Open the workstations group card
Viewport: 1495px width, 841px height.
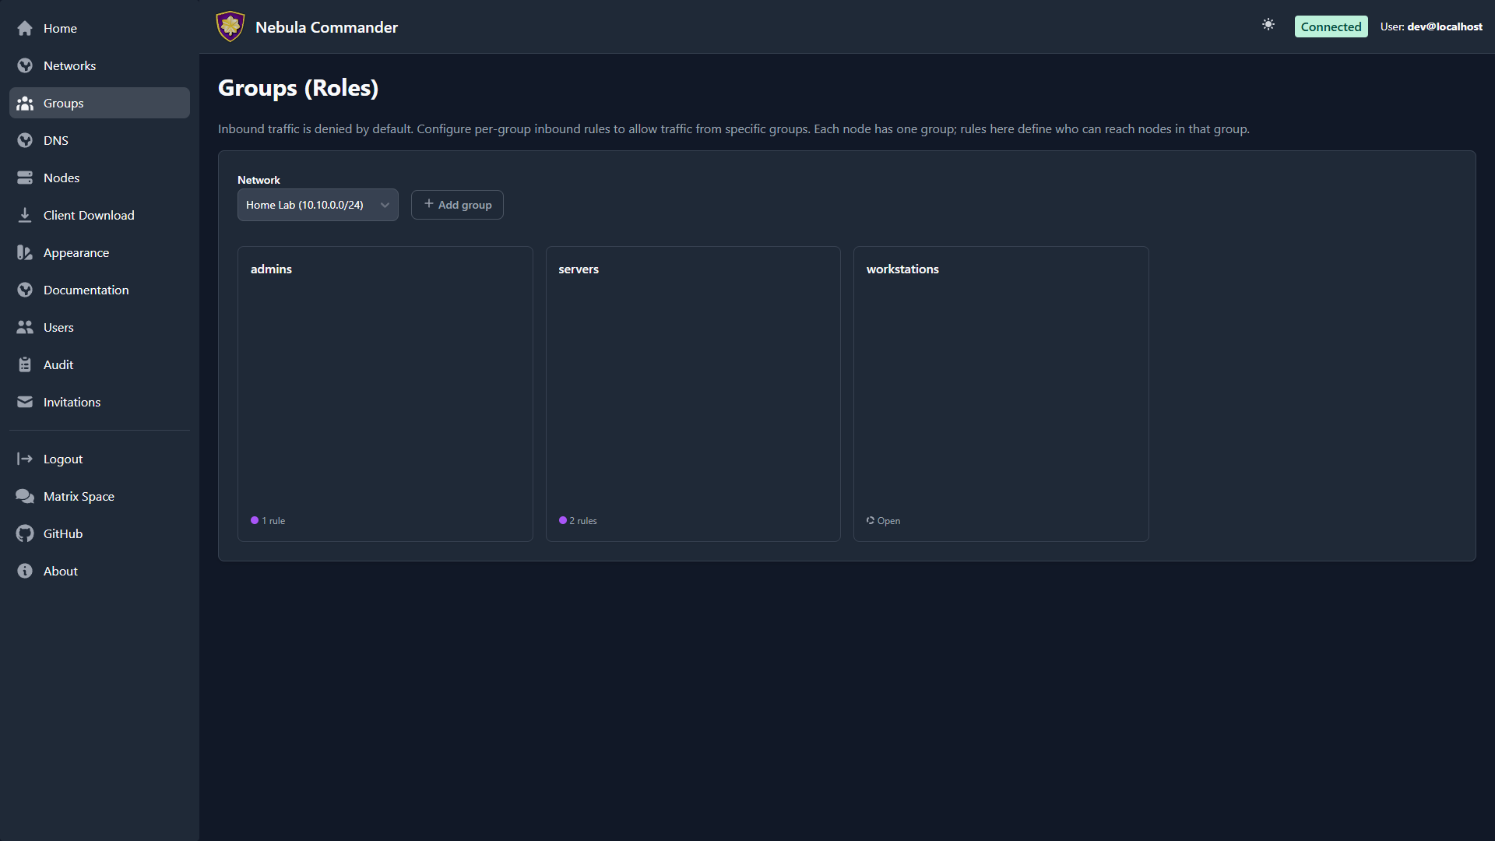1001,394
